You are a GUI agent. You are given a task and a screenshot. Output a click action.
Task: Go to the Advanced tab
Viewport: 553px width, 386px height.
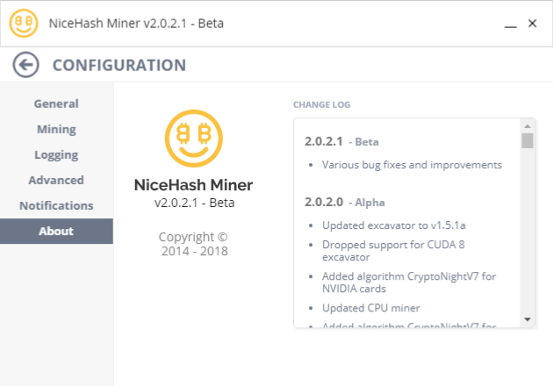pyautogui.click(x=56, y=180)
